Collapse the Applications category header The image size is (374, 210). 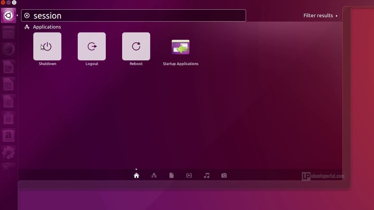[x=43, y=27]
